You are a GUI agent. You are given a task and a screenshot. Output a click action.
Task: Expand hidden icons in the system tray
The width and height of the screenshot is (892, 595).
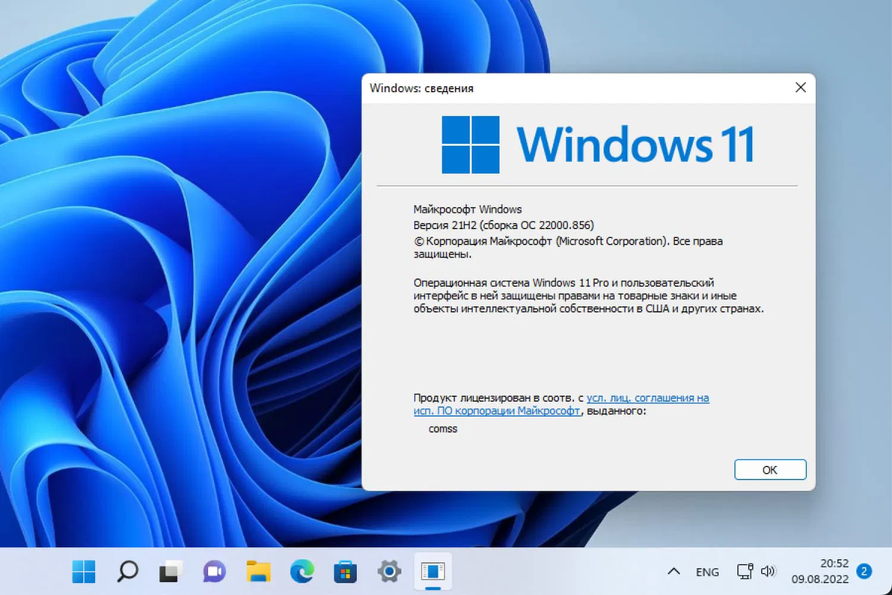pos(673,571)
